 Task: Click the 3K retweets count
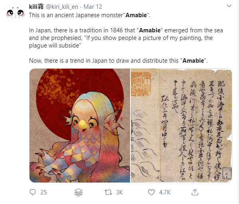click(119, 192)
